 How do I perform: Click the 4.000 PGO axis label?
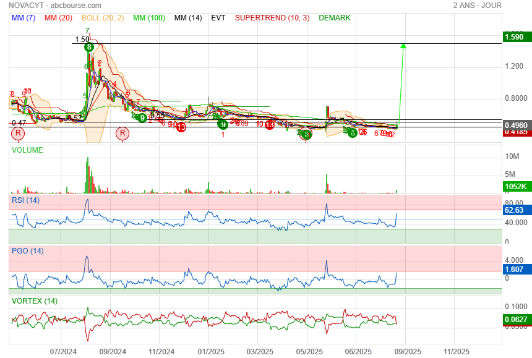tap(514, 260)
